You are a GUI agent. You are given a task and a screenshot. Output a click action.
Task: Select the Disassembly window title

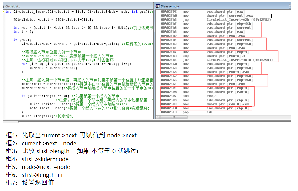[x=170, y=6]
